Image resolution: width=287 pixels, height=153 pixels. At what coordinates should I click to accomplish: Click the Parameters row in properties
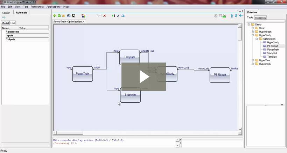[25, 32]
